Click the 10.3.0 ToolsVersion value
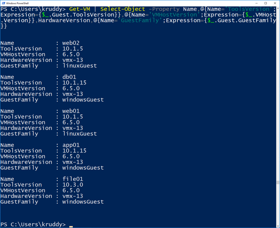This screenshot has height=228, width=280. click(73, 185)
